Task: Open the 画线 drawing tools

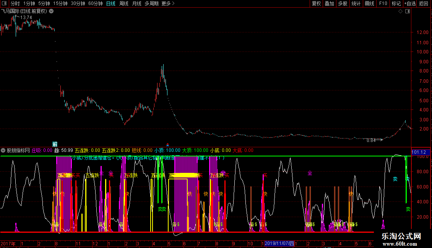Action: 369,4
